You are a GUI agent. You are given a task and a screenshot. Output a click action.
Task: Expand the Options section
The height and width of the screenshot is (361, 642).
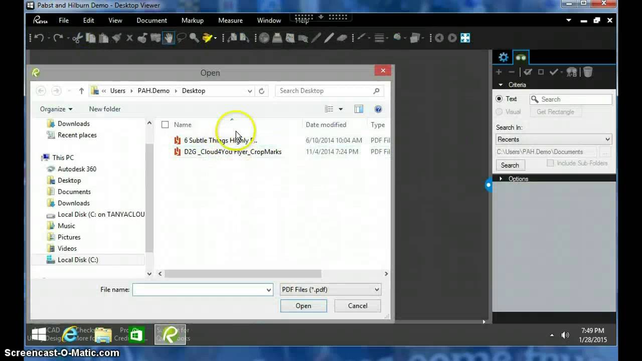[501, 178]
